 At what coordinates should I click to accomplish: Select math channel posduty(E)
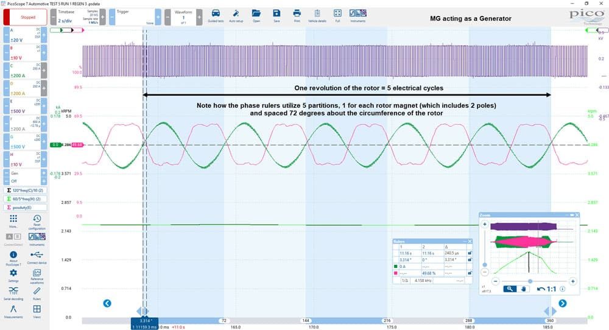[25, 208]
